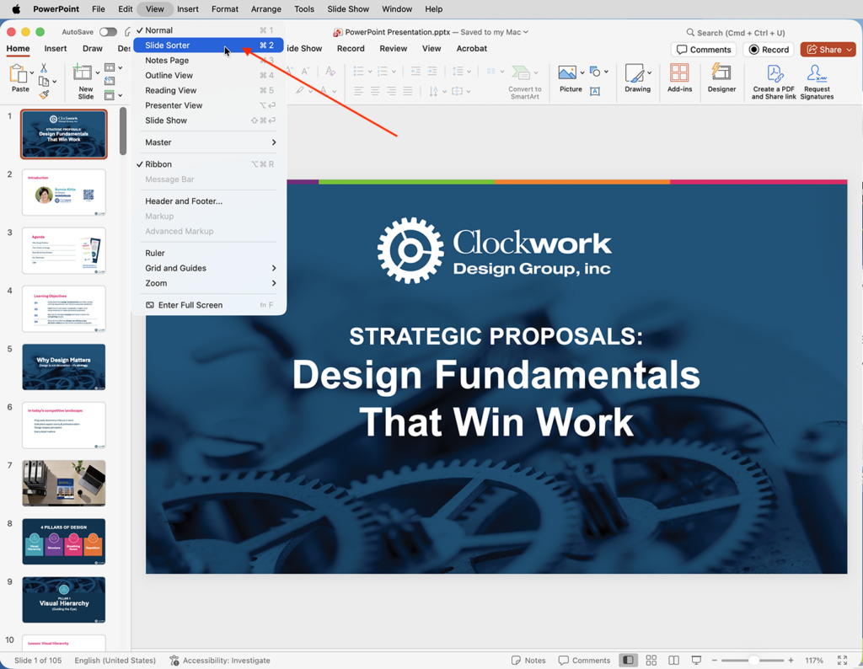863x669 pixels.
Task: Expand the Master submenu
Action: click(209, 142)
